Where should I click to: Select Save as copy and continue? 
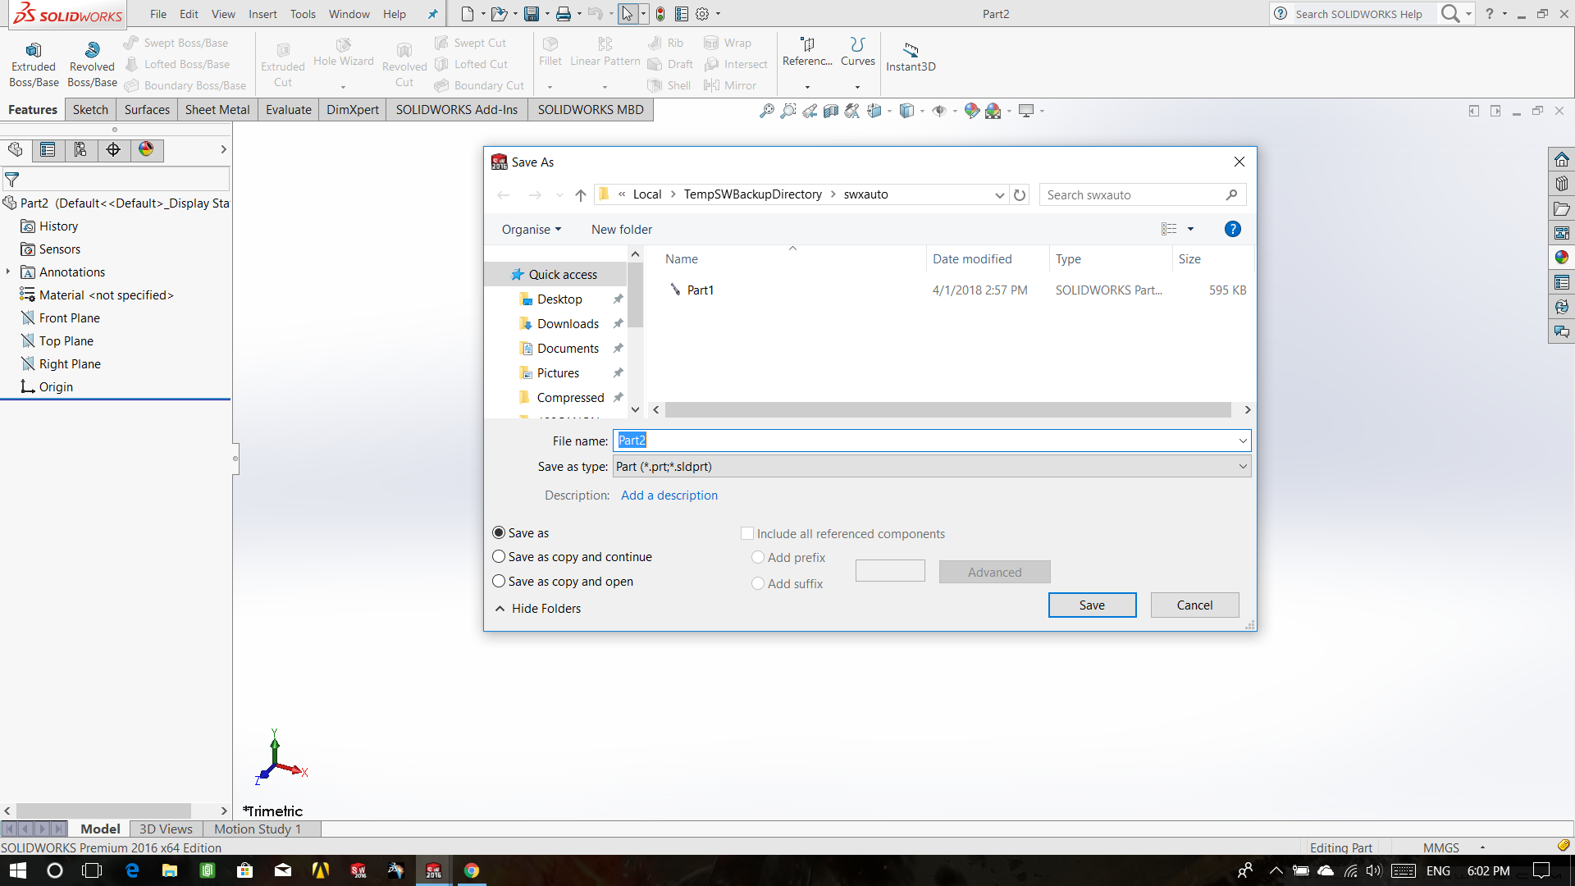(499, 557)
